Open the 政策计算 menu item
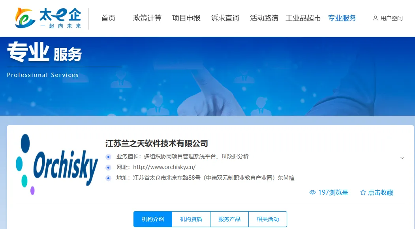The width and height of the screenshot is (415, 229). click(147, 18)
